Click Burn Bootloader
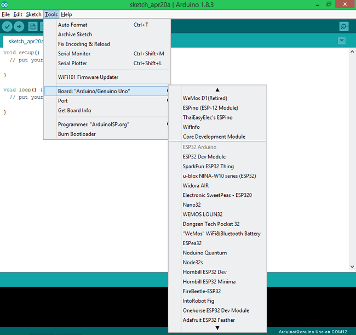 click(107, 134)
